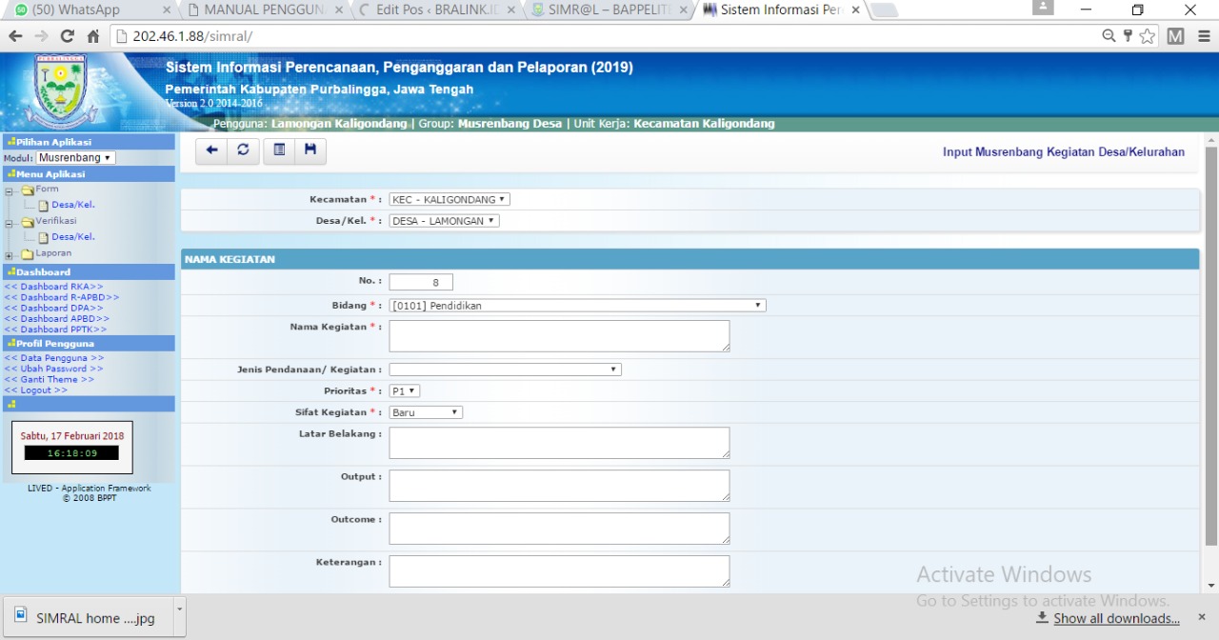Click the Outcome text area
The width and height of the screenshot is (1219, 640).
[559, 529]
